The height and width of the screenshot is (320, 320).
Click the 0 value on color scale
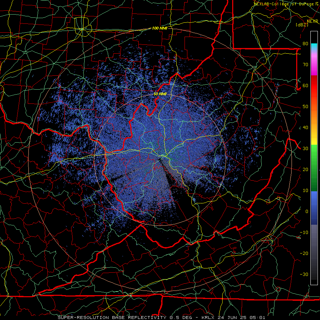306,212
